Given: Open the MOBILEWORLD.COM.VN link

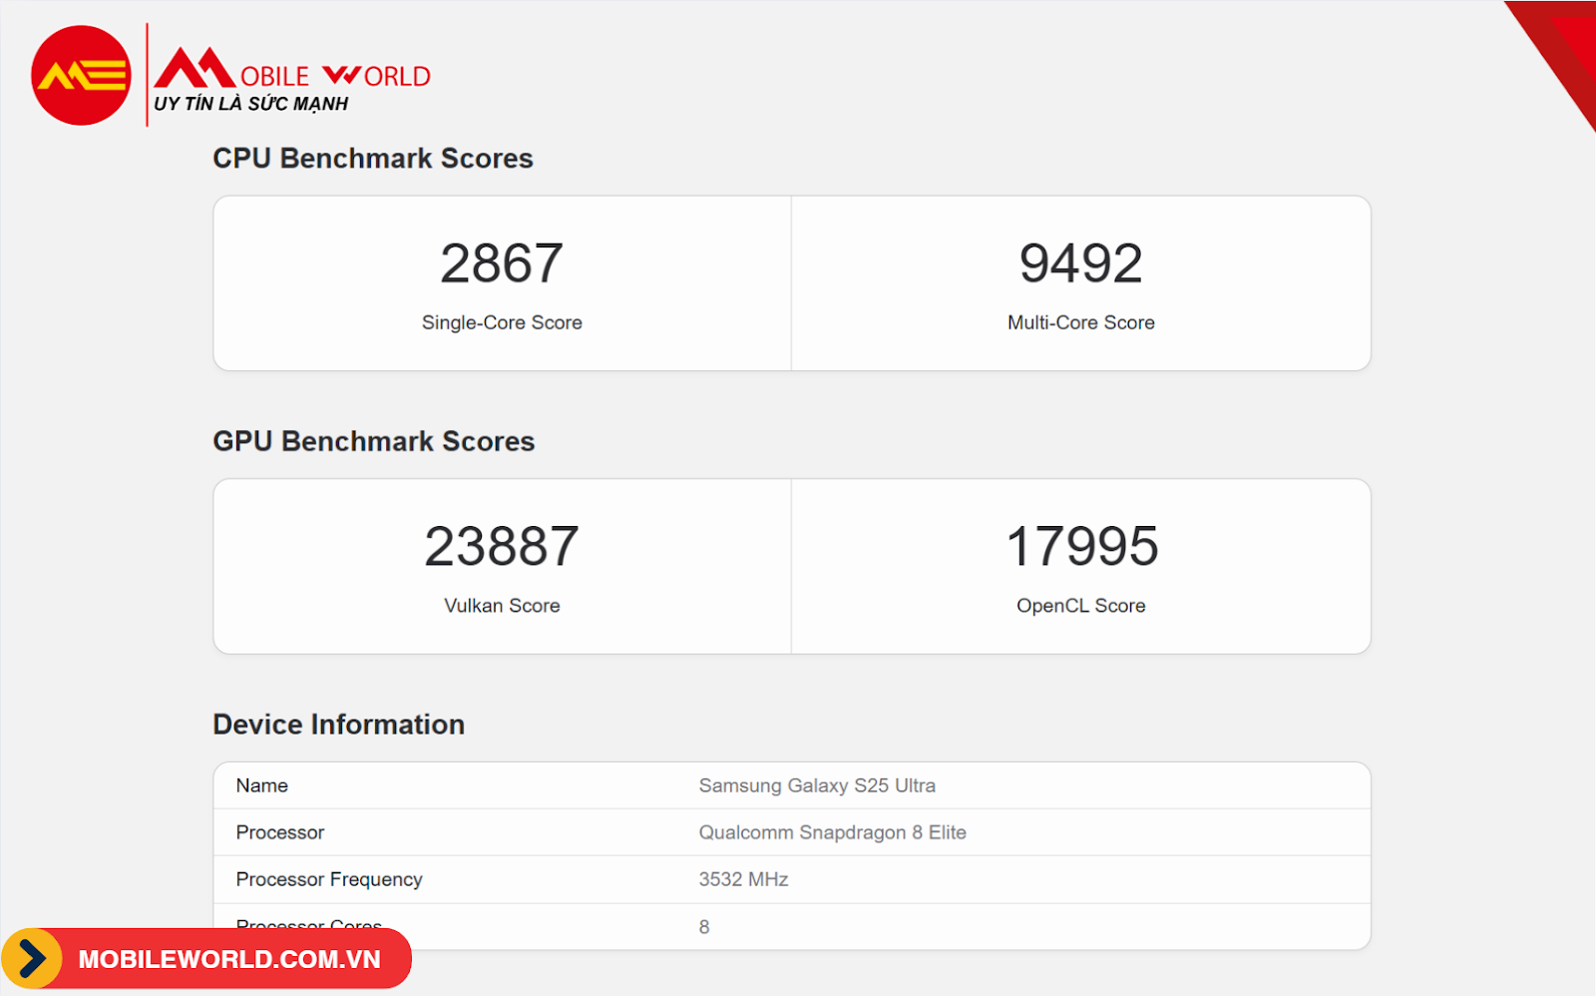Looking at the screenshot, I should [x=229, y=959].
